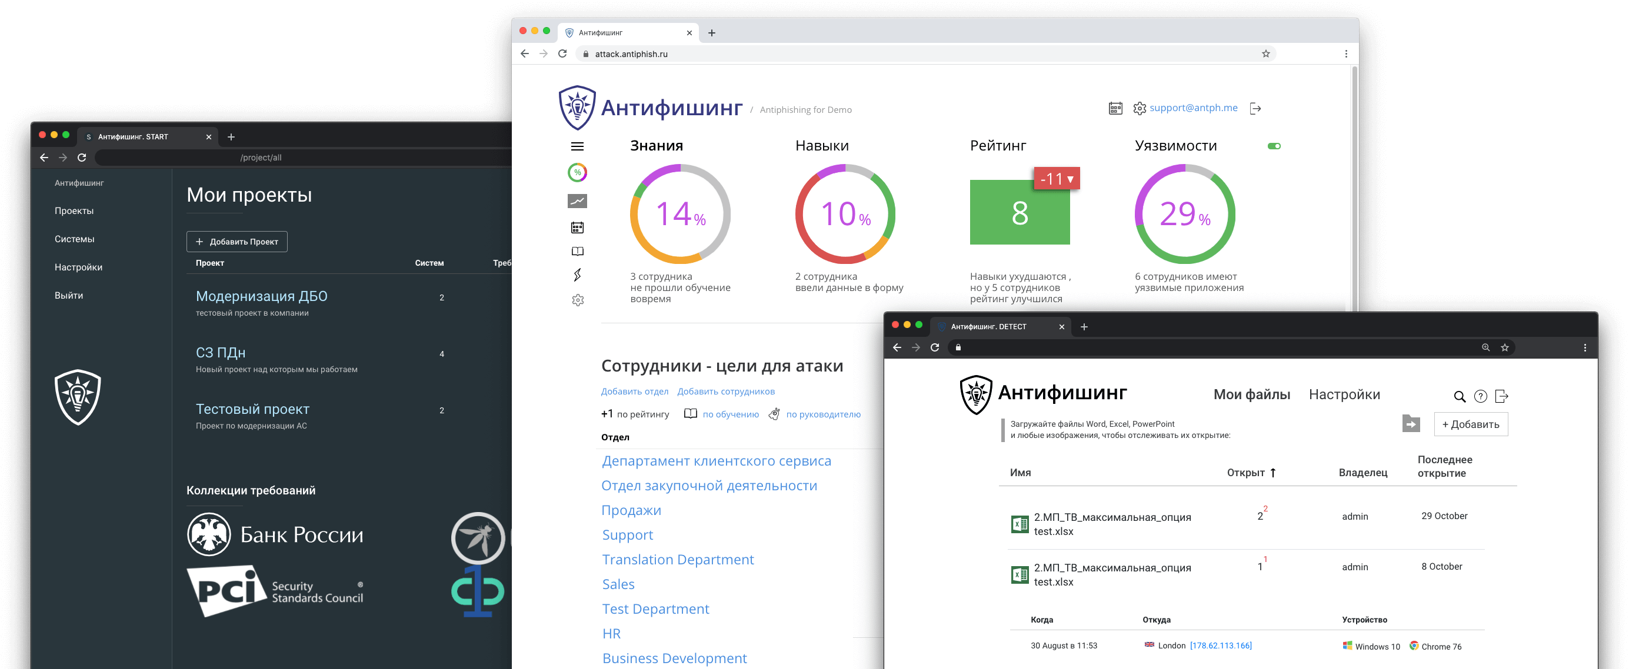
Task: Click the help question mark icon
Action: (x=1480, y=397)
